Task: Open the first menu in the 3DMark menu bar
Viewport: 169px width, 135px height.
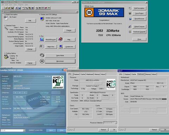Action: [3, 5]
